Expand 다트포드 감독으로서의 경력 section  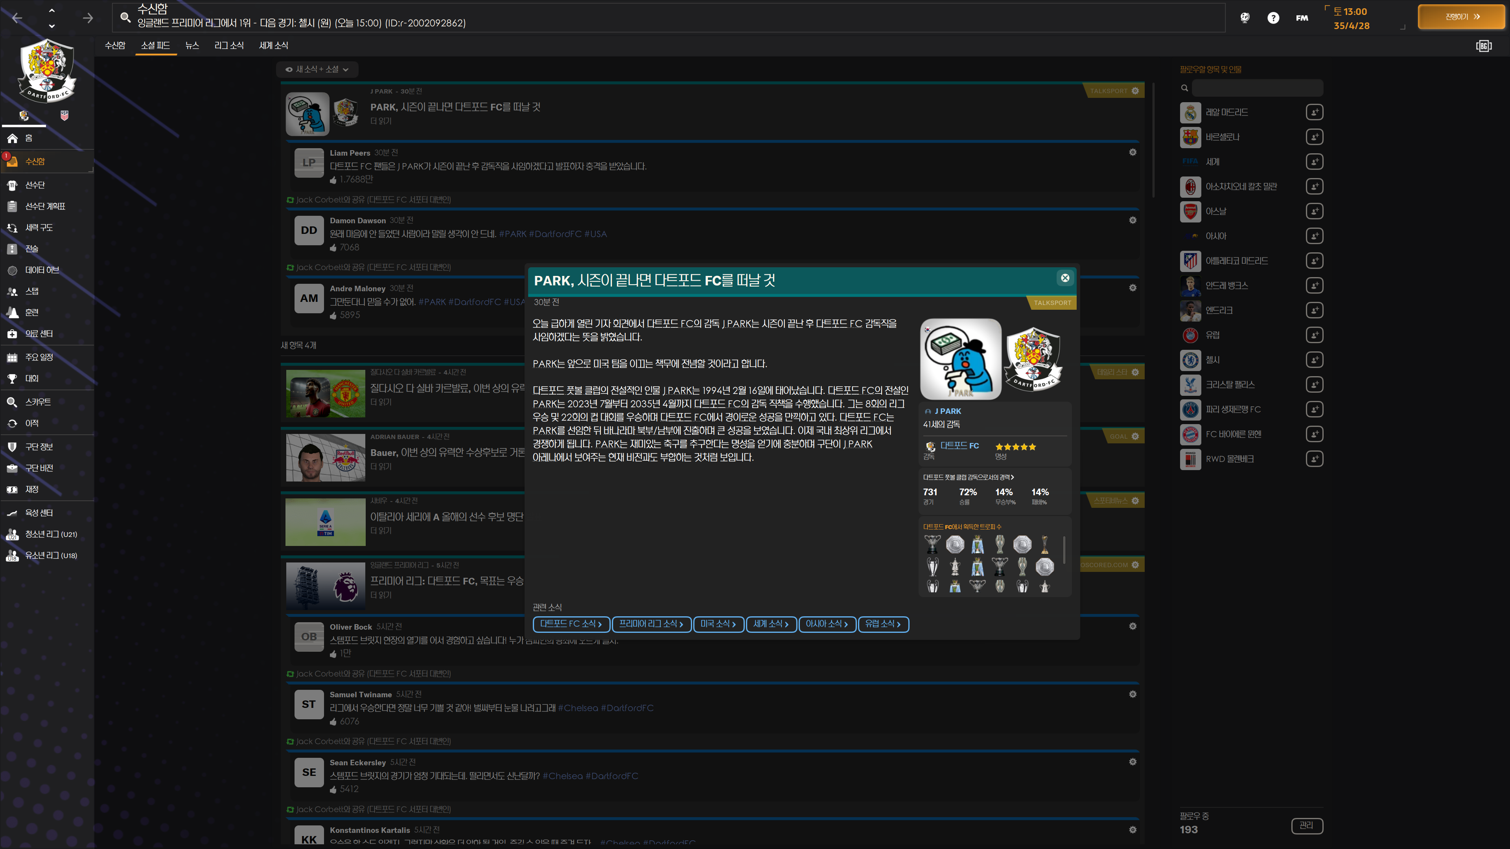pyautogui.click(x=969, y=477)
